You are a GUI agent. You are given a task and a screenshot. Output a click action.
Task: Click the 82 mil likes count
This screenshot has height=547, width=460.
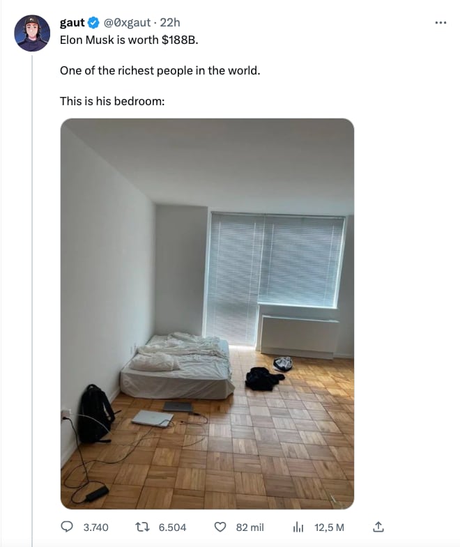pyautogui.click(x=250, y=527)
